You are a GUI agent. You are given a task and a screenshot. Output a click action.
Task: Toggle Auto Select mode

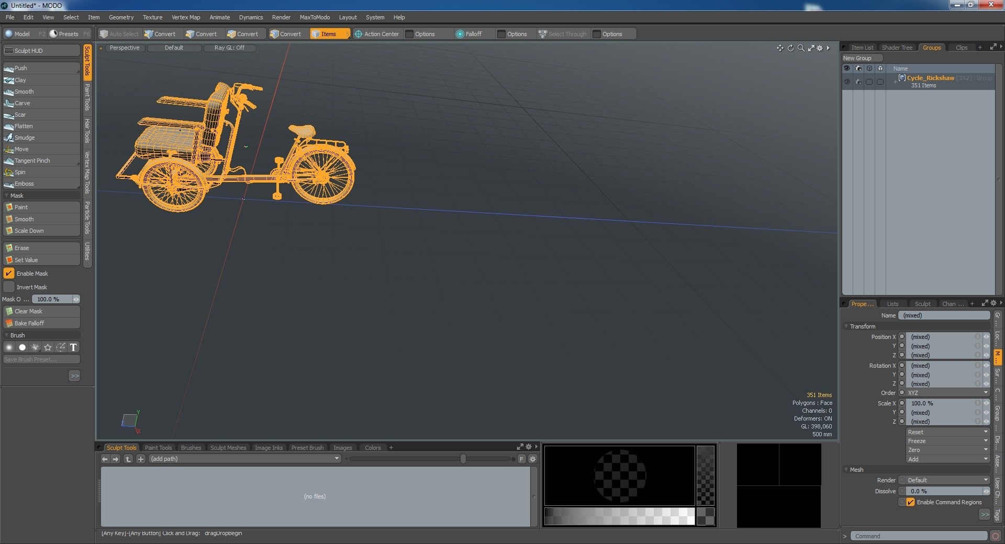[119, 34]
